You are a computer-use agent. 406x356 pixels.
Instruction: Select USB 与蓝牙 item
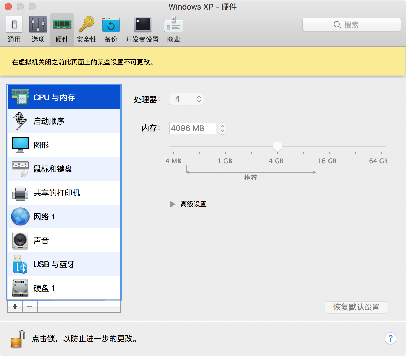64,264
